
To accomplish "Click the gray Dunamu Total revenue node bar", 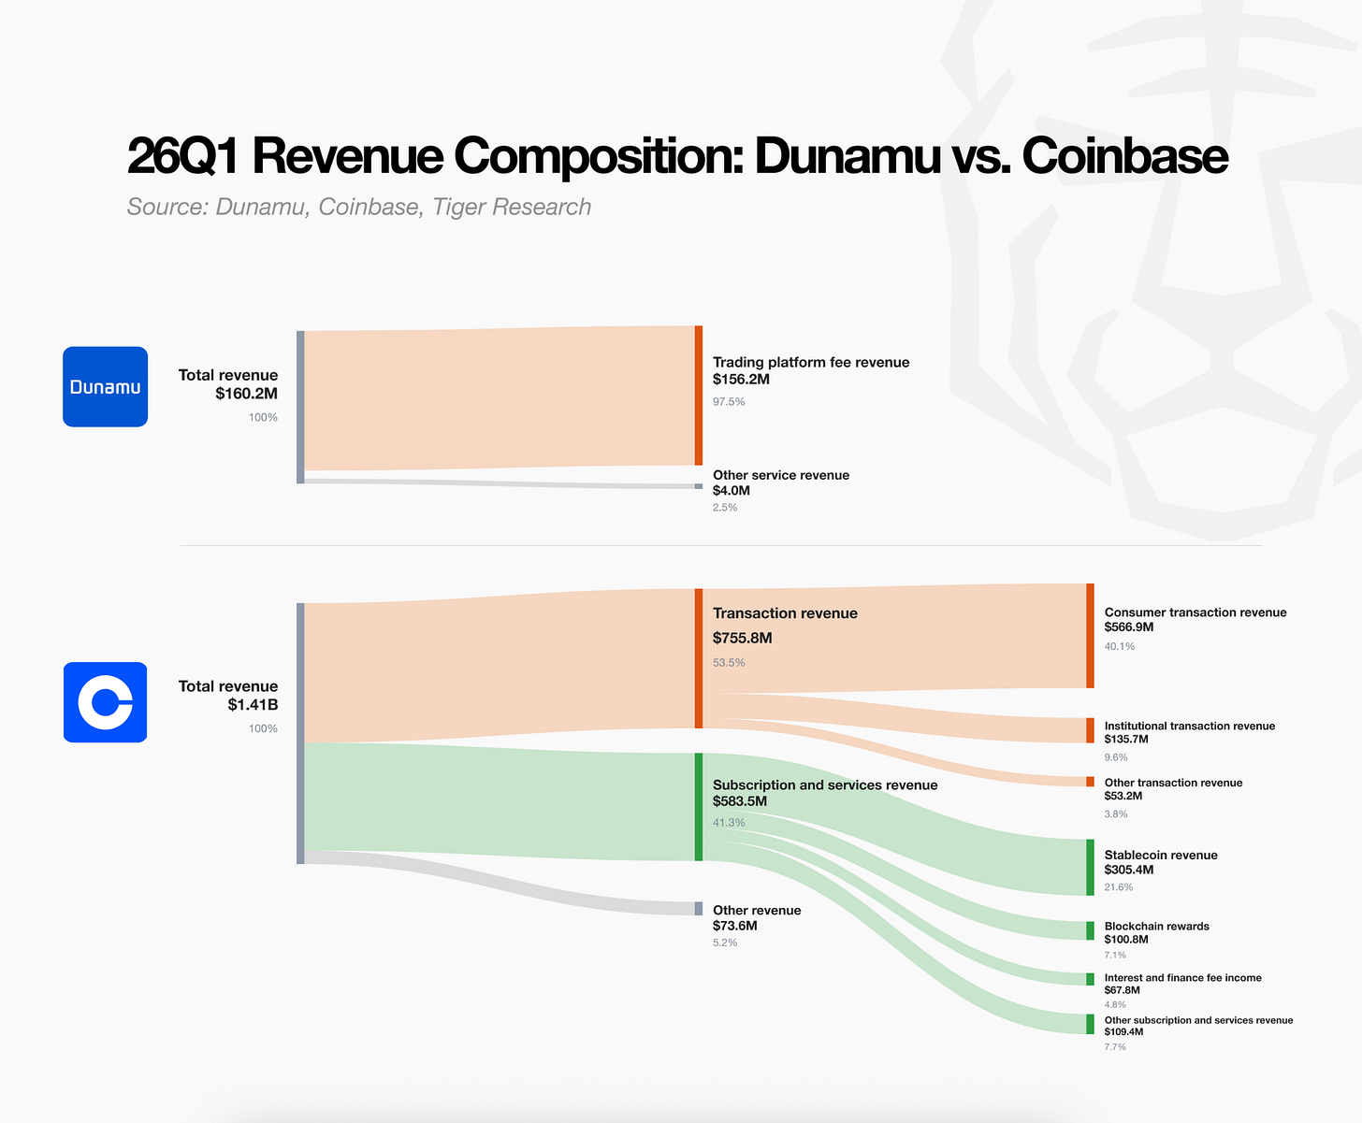I will 300,407.
